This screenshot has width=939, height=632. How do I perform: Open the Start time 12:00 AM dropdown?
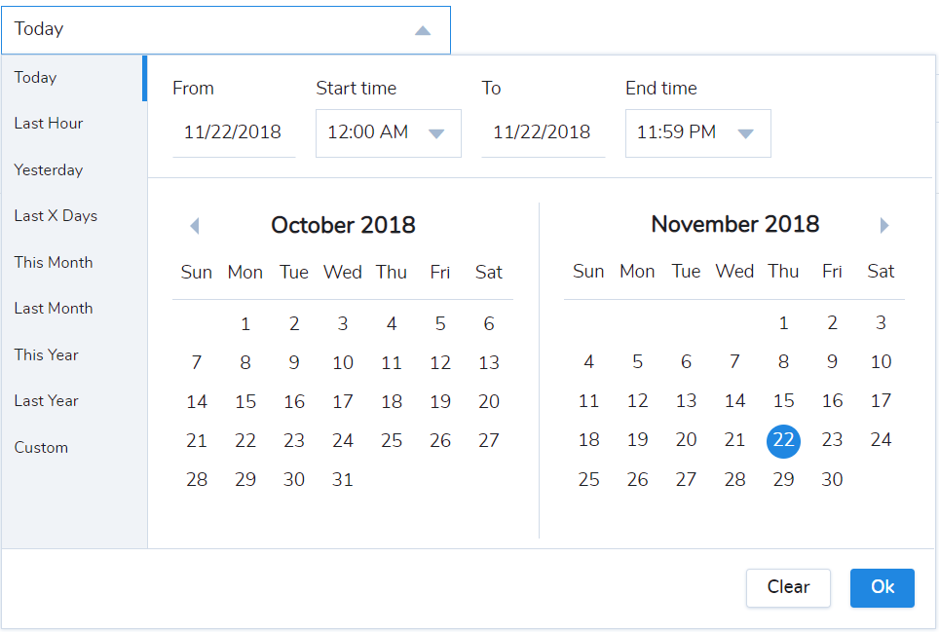coord(388,132)
